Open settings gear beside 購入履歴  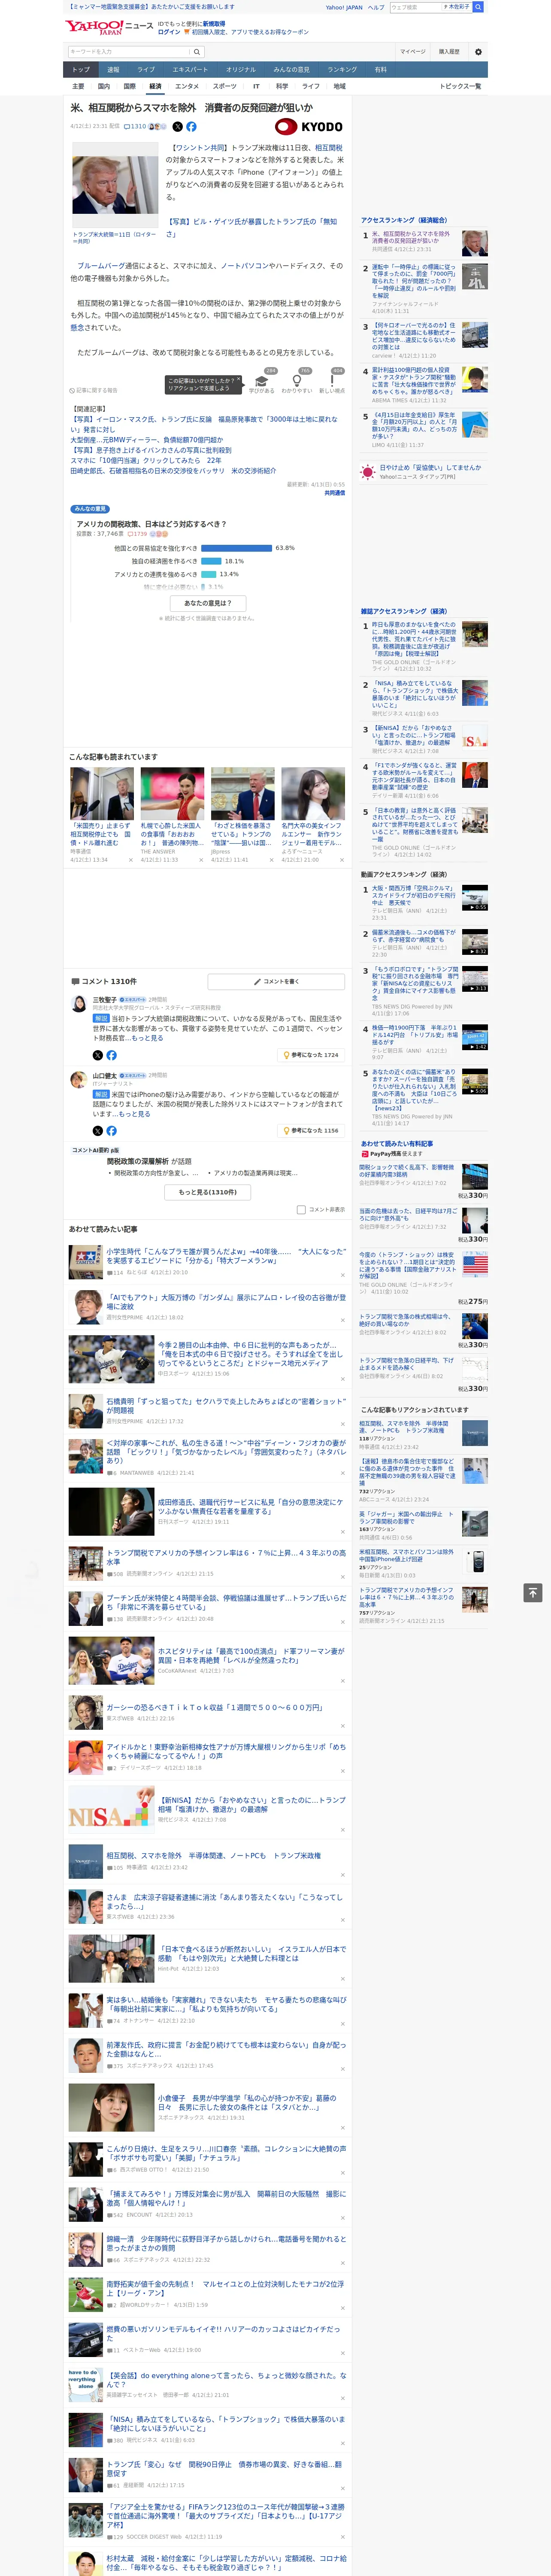click(x=477, y=52)
